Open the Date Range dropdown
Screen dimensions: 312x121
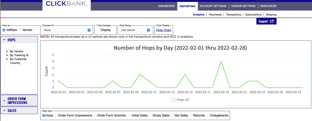pos(135,30)
